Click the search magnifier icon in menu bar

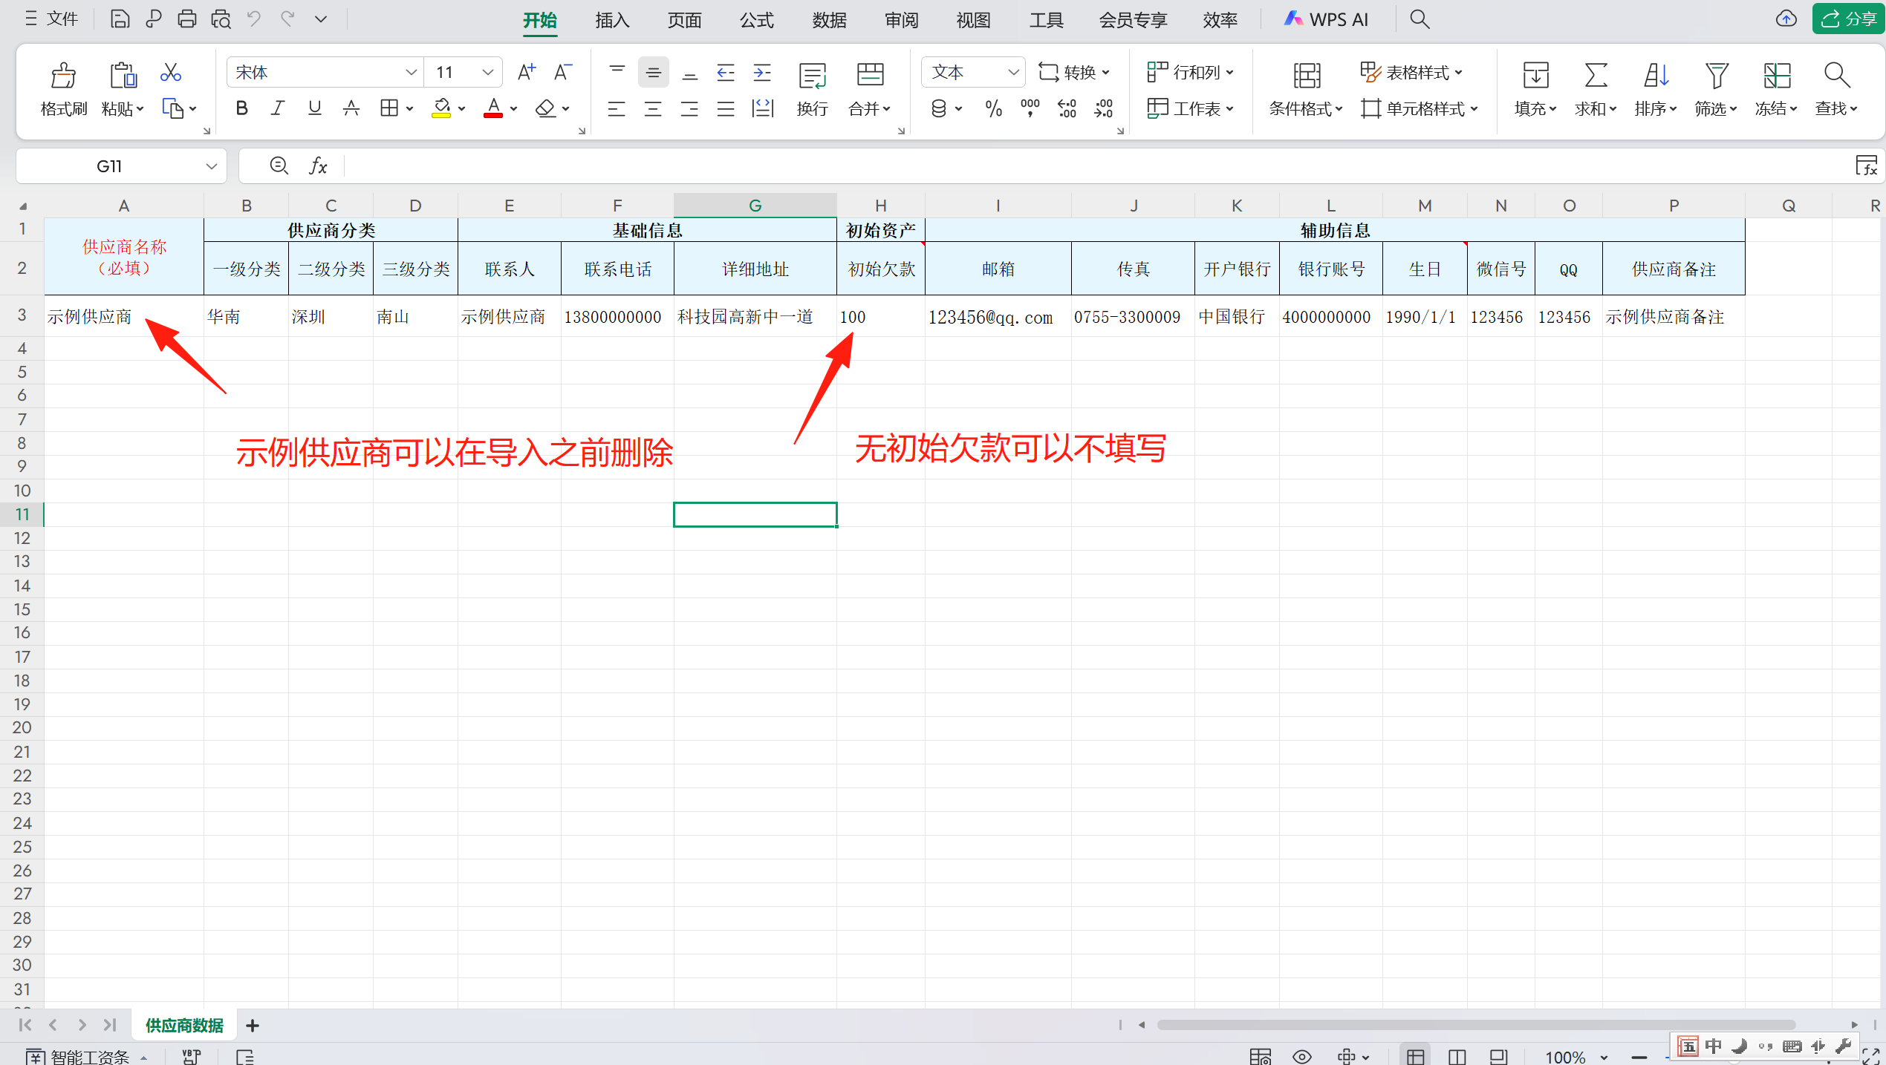coord(1420,19)
